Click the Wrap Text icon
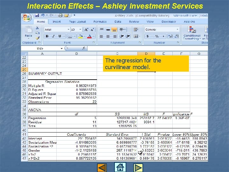229x172 pixels. (136, 30)
